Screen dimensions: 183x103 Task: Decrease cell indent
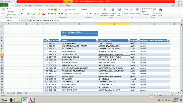[x=59, y=14]
